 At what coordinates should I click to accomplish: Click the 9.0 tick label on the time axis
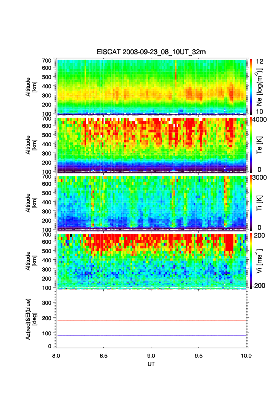pos(151,356)
